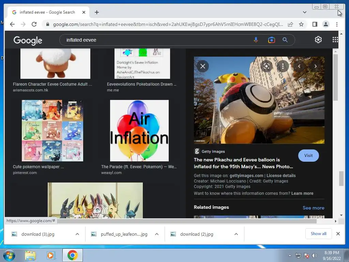
Task: Search by image camera icon
Action: coord(271,40)
